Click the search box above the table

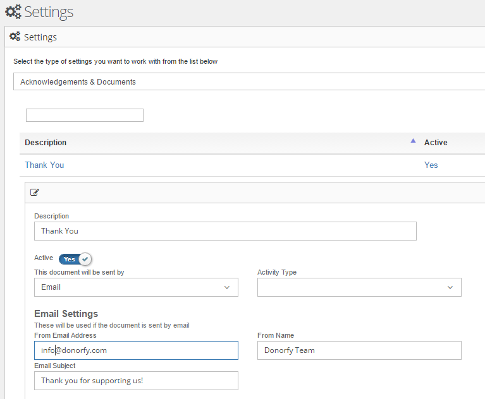(84, 115)
